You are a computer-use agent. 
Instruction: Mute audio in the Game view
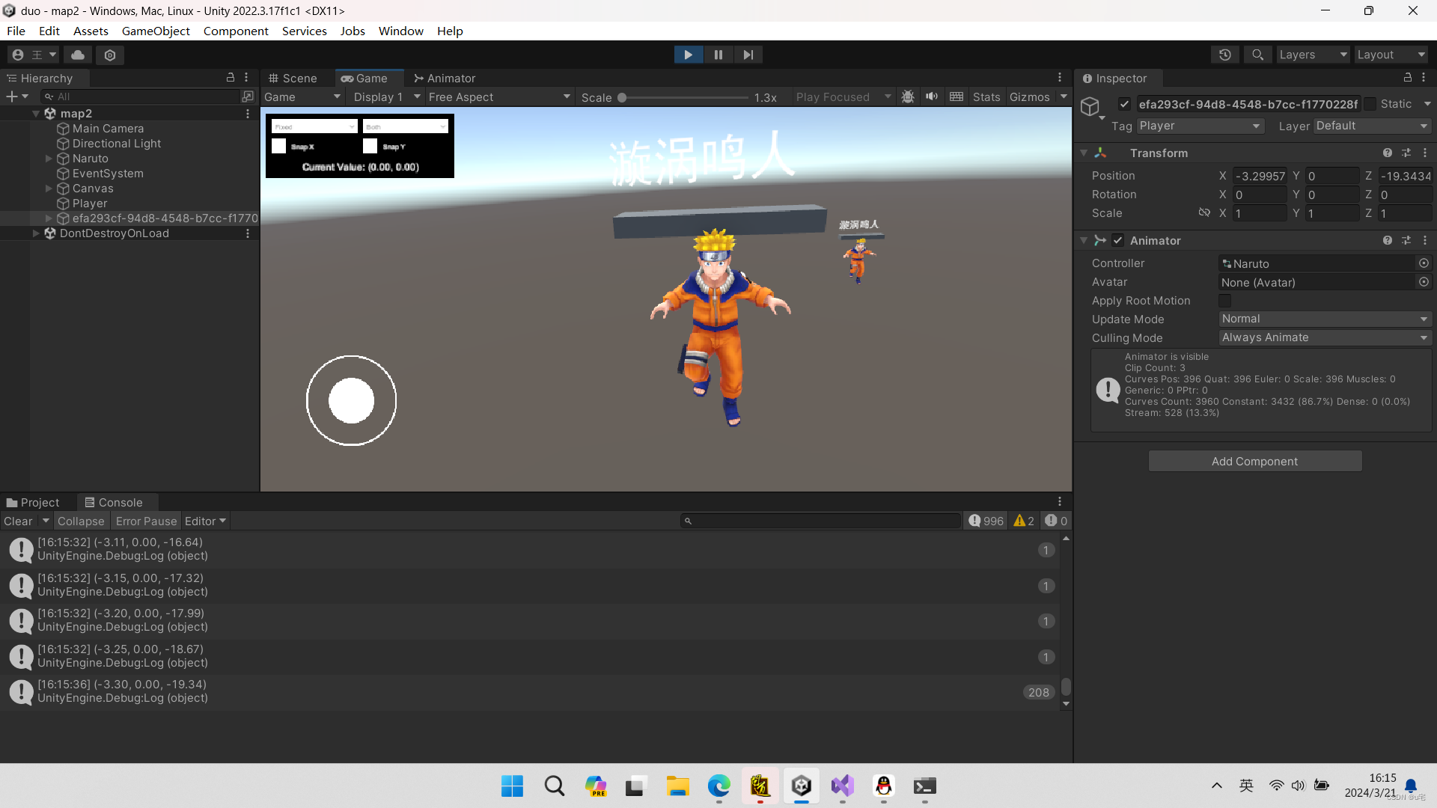point(932,97)
